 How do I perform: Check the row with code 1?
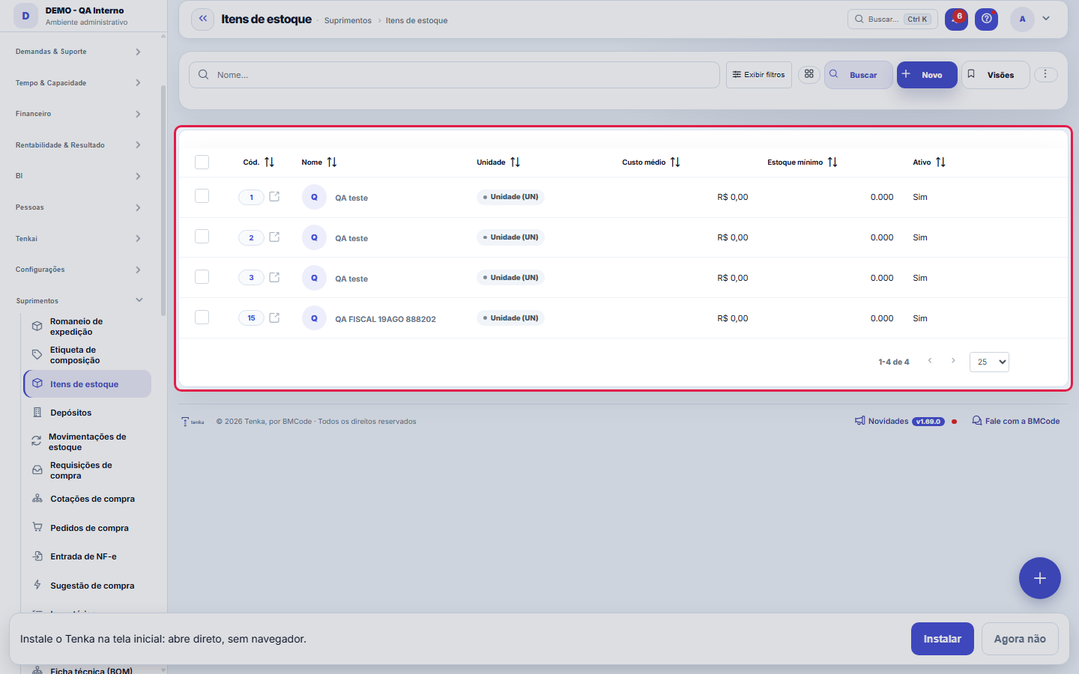tap(202, 196)
